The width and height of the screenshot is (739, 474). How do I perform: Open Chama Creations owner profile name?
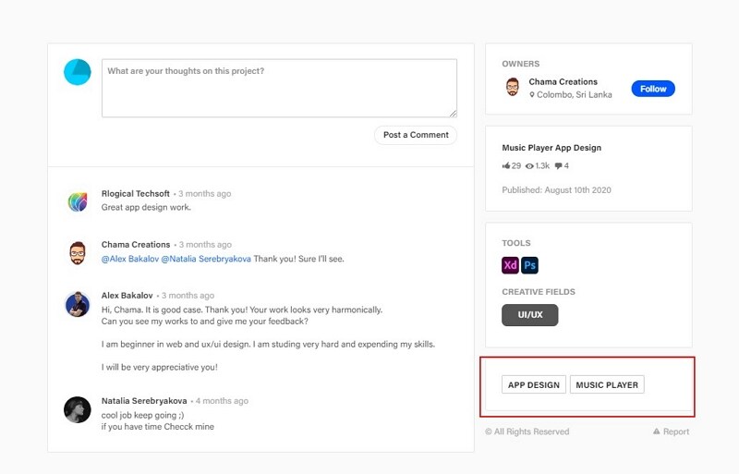click(x=563, y=82)
